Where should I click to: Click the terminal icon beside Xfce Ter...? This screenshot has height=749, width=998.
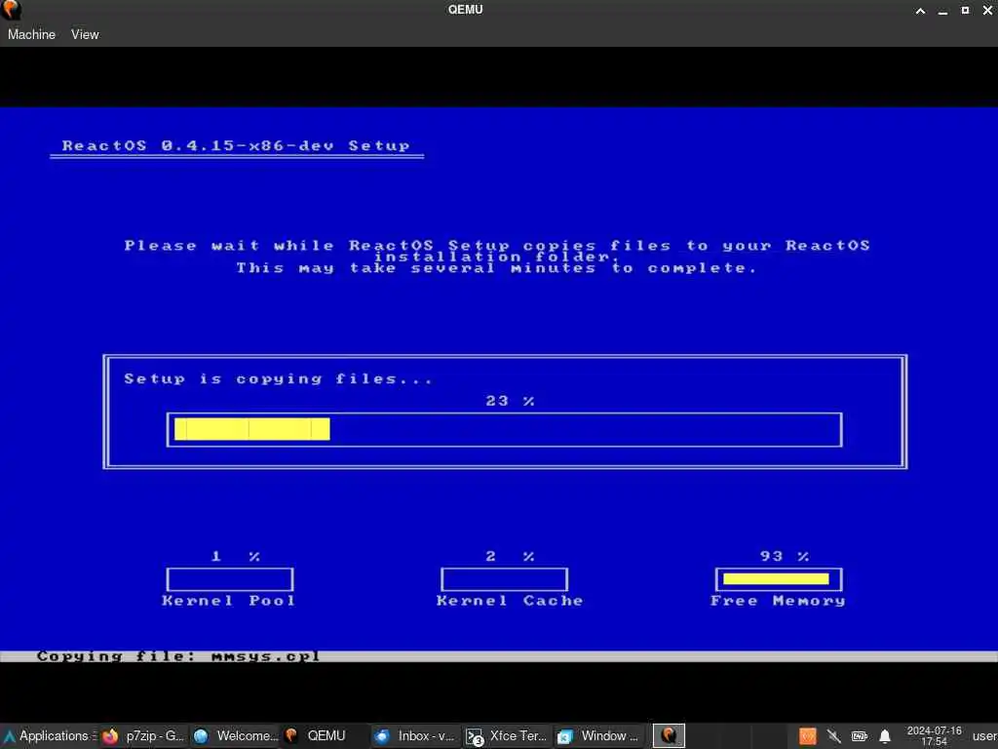(x=475, y=737)
